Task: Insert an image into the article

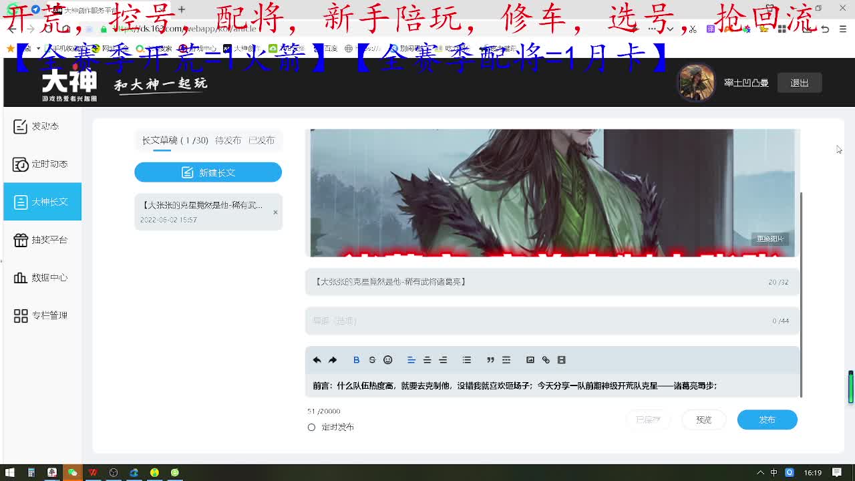Action: tap(530, 360)
